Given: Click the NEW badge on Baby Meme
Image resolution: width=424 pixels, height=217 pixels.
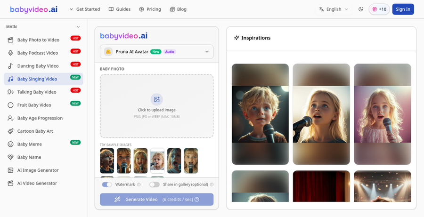Looking at the screenshot, I should [75, 143].
